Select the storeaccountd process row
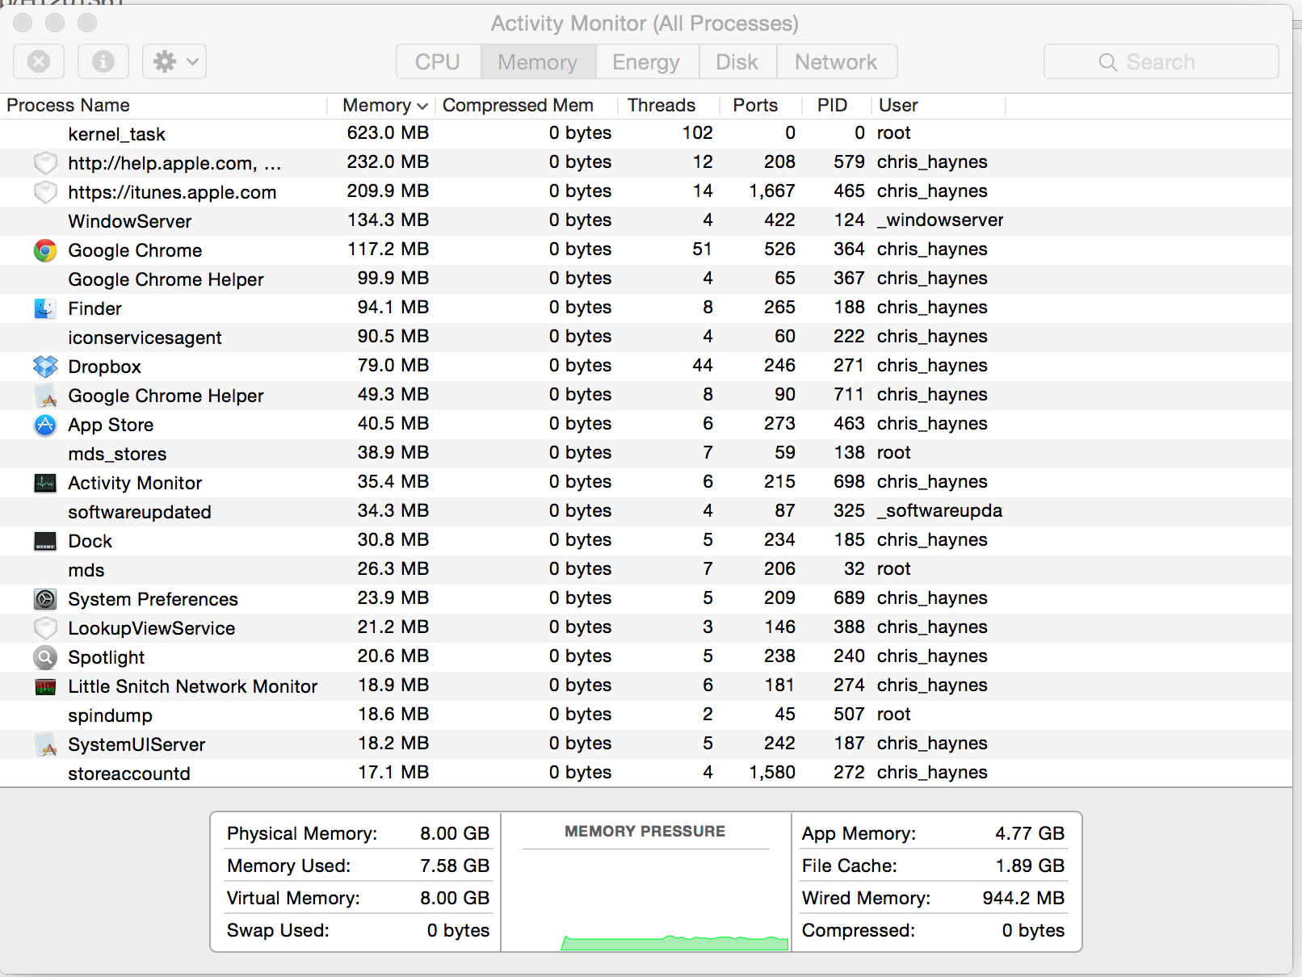 646,773
